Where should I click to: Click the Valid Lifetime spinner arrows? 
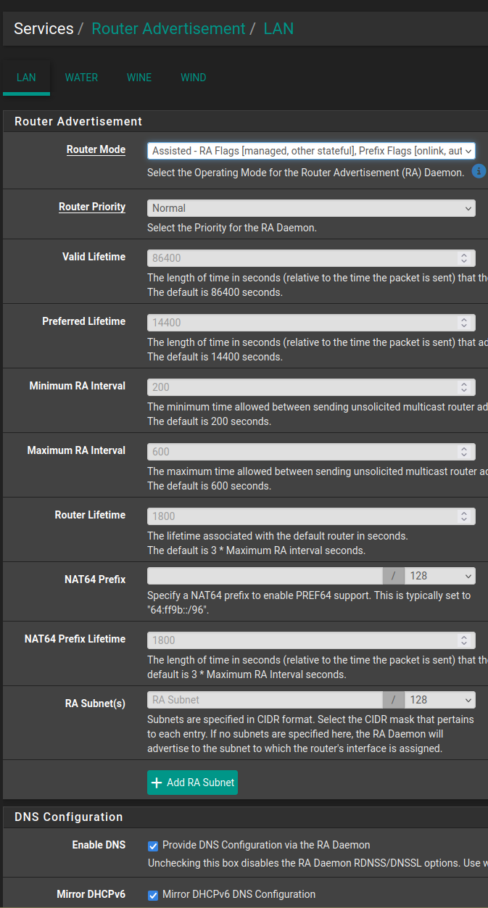464,258
